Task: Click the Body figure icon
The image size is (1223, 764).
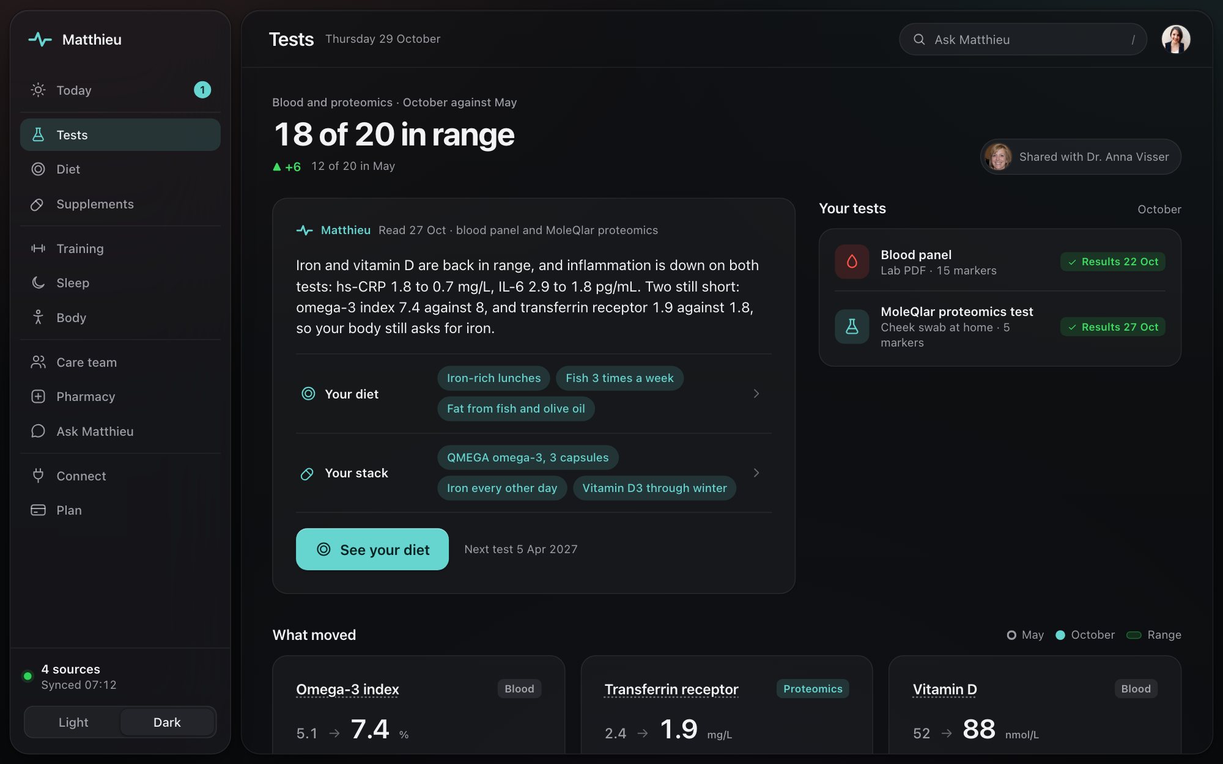Action: tap(38, 317)
